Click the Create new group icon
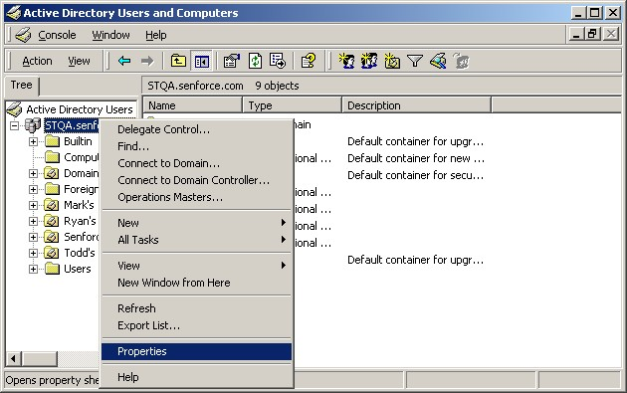Viewport: 627px width, 393px height. coord(369,61)
